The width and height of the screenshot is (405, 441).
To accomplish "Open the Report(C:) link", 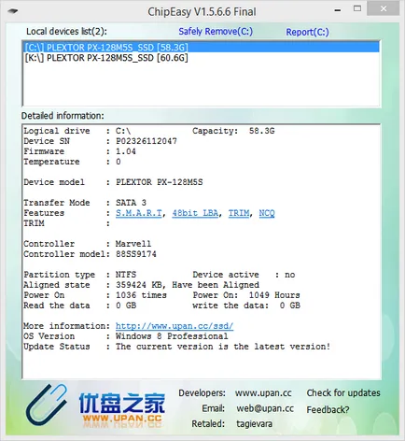I will (x=307, y=32).
